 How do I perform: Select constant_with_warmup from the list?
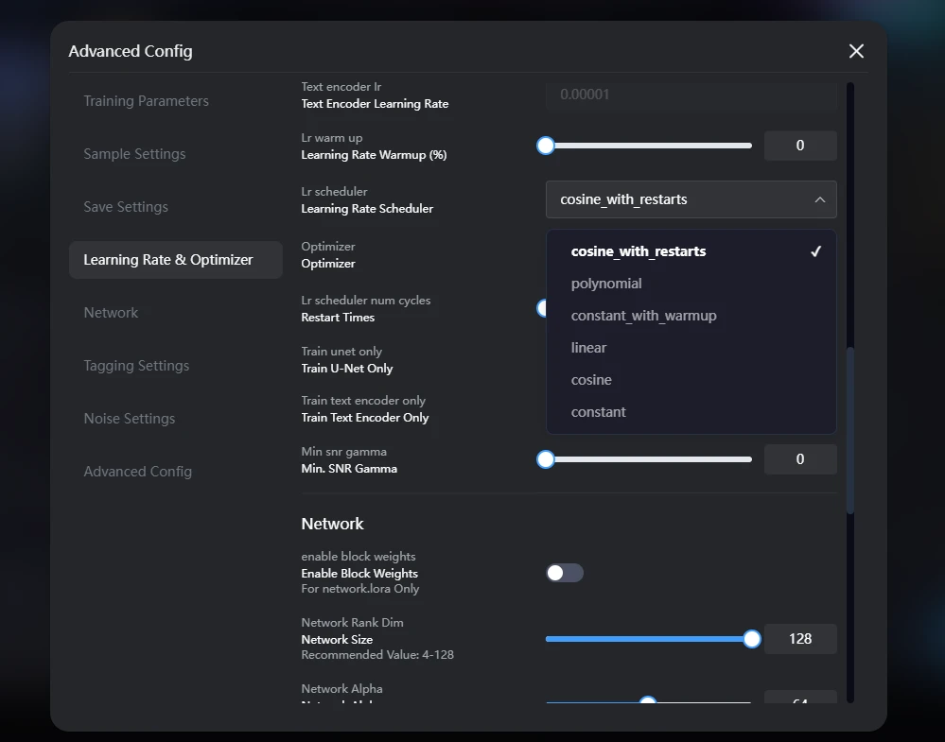click(643, 316)
